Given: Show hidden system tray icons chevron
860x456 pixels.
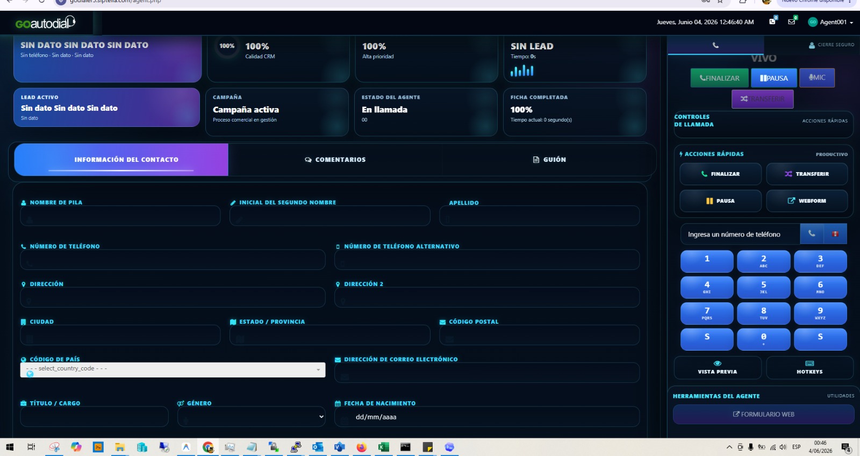Looking at the screenshot, I should click(x=729, y=447).
